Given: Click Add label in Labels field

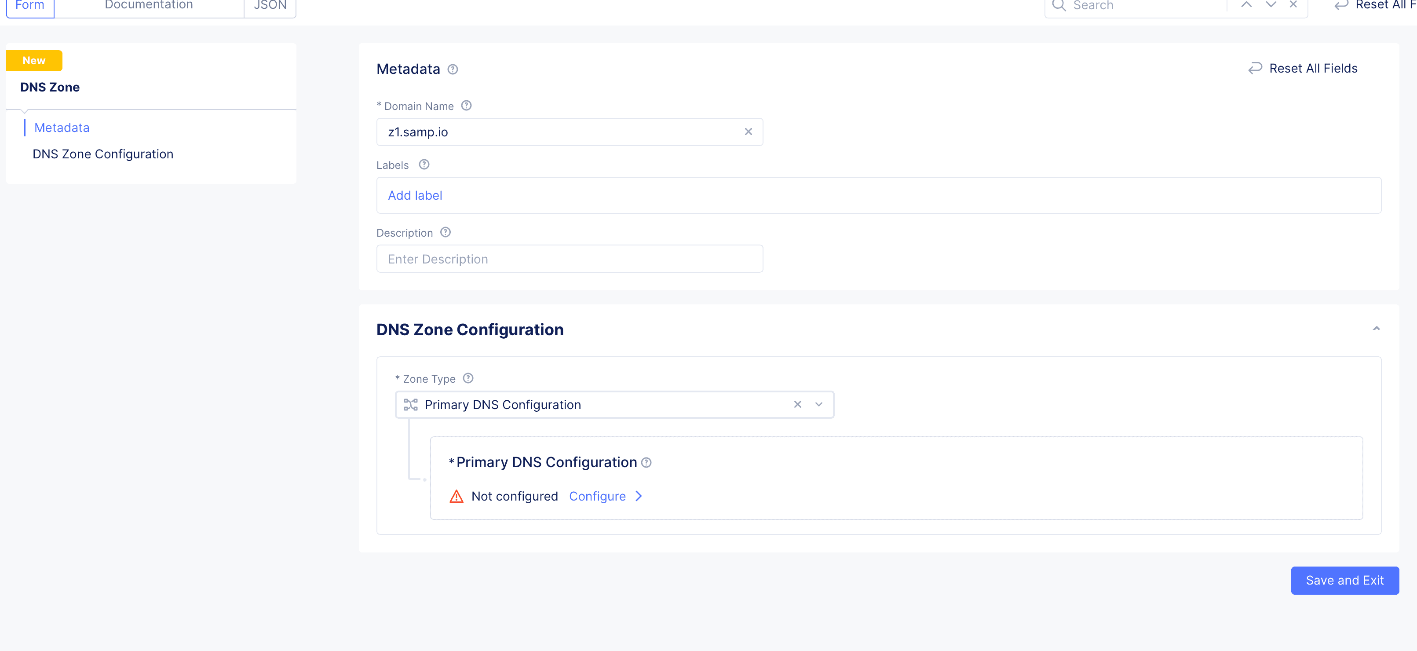Looking at the screenshot, I should [415, 195].
